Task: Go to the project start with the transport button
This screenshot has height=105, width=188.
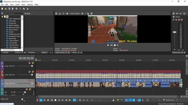Action: point(59,100)
